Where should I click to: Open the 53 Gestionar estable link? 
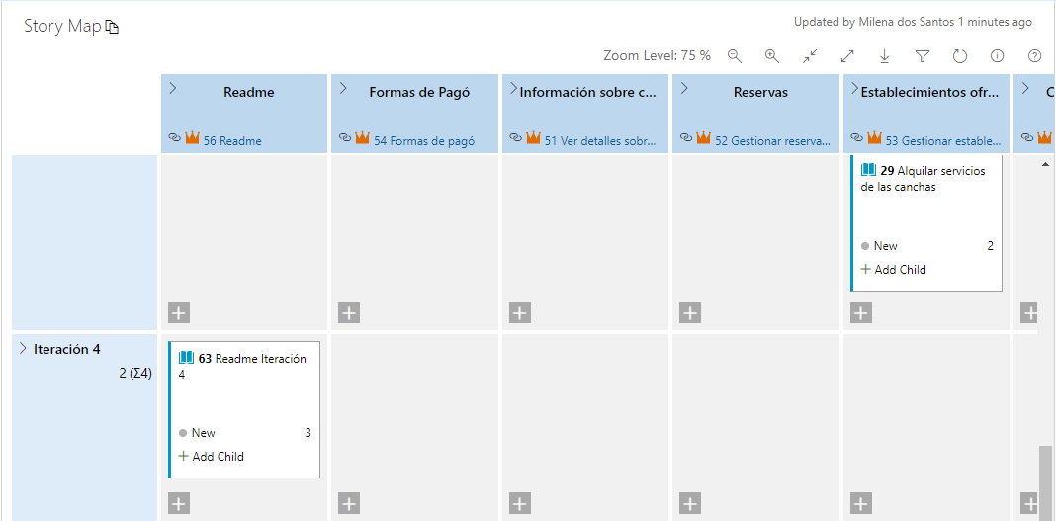(945, 141)
